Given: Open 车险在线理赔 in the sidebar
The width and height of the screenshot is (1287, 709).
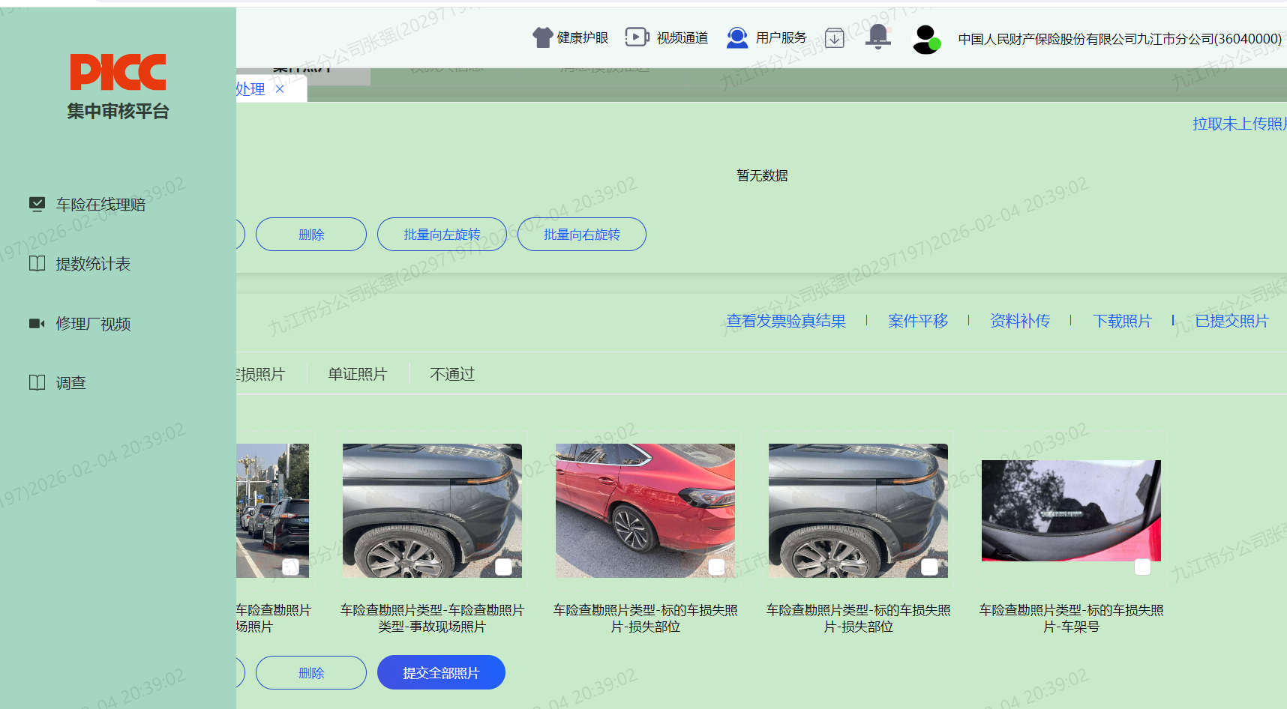Looking at the screenshot, I should pyautogui.click(x=100, y=205).
